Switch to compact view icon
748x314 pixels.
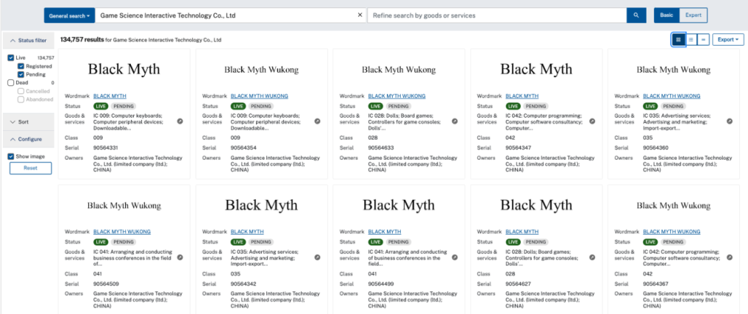click(x=703, y=40)
